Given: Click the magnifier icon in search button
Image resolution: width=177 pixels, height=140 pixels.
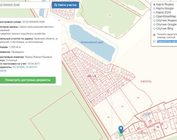Looking at the screenshot, I should pyautogui.click(x=56, y=5).
